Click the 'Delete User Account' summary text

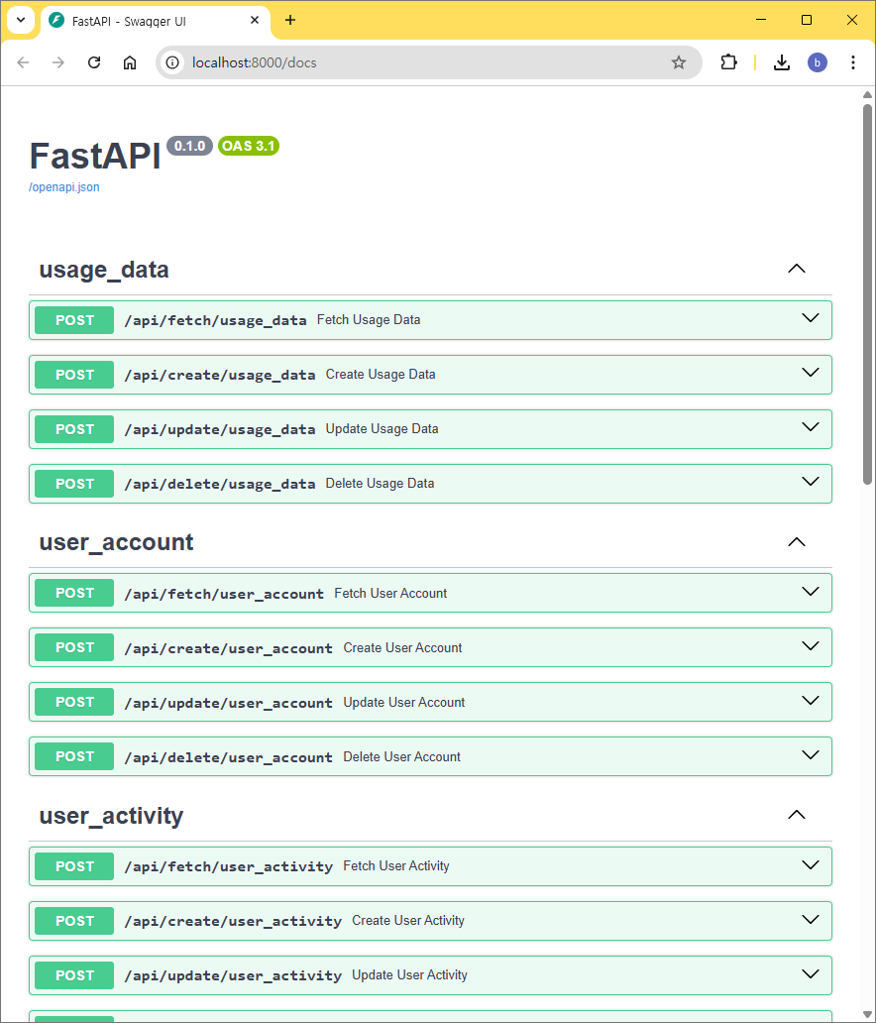pyautogui.click(x=401, y=756)
